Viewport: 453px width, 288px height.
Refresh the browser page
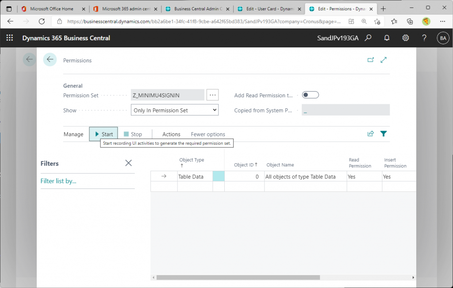coord(42,21)
